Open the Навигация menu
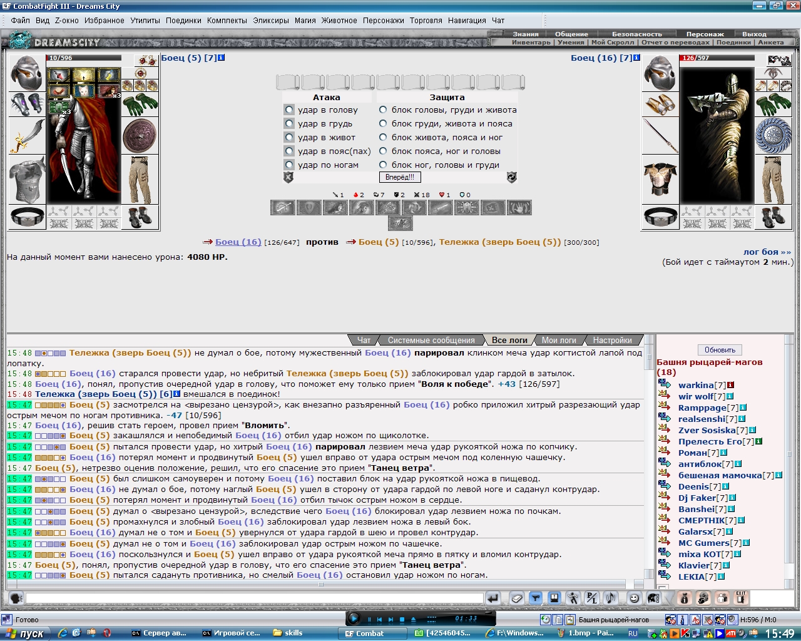The image size is (801, 641). [x=467, y=20]
